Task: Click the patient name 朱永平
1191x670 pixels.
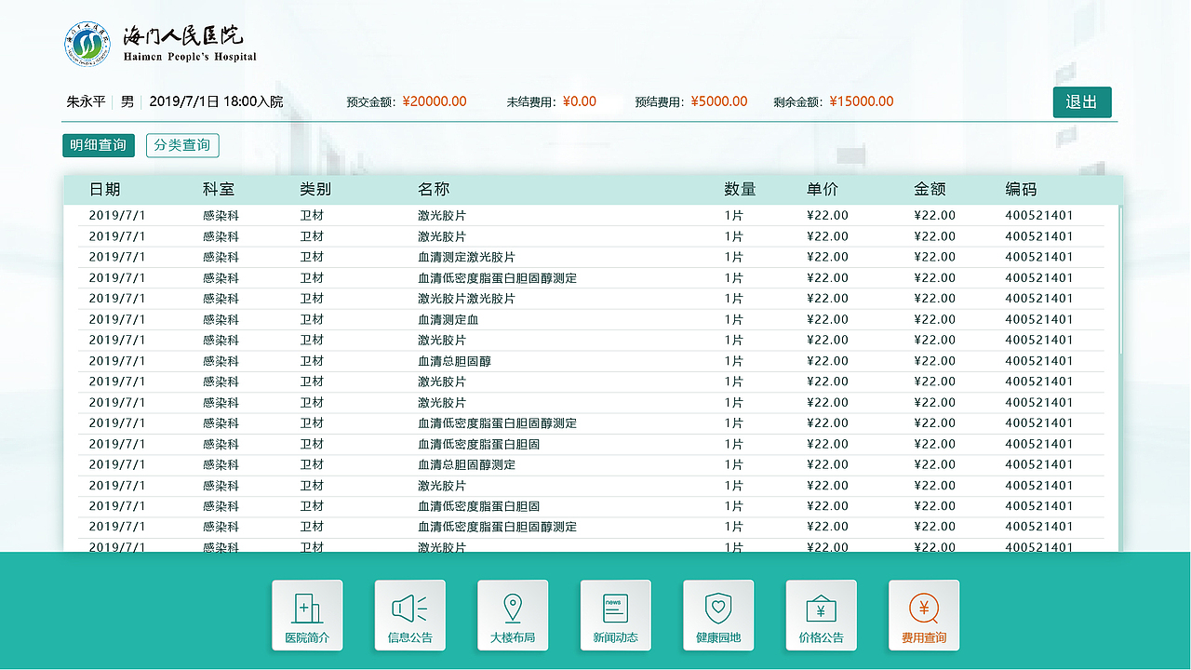Action: coord(84,101)
